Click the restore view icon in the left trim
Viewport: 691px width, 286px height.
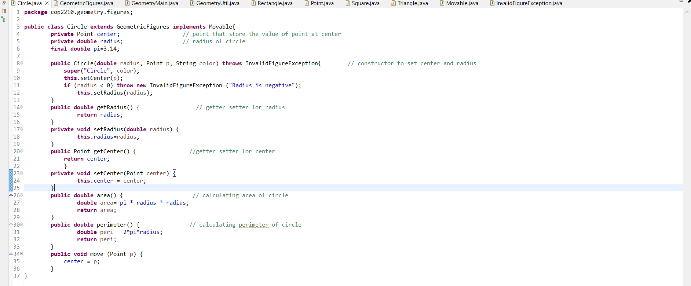[x=4, y=3]
